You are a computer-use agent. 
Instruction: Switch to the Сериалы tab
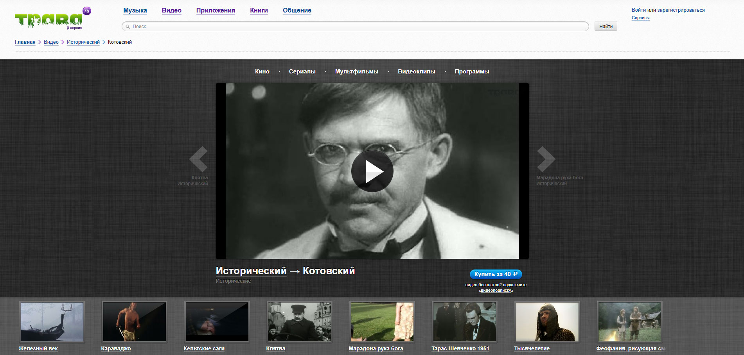pos(302,71)
